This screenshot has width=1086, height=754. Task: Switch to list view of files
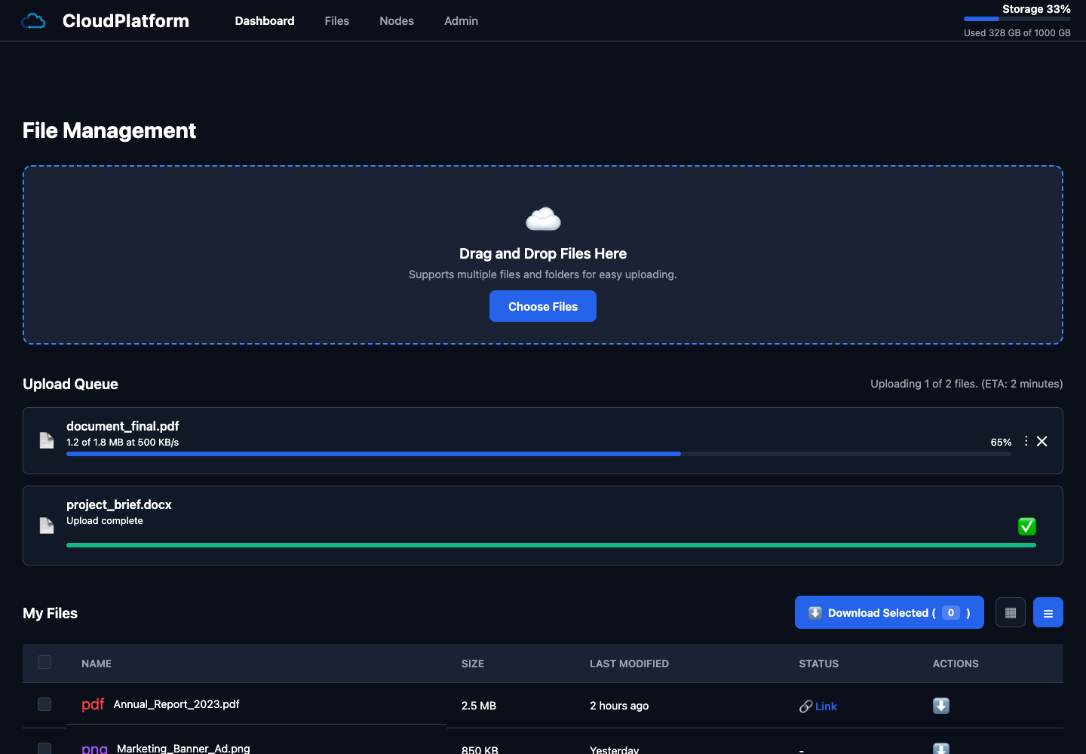click(1048, 612)
